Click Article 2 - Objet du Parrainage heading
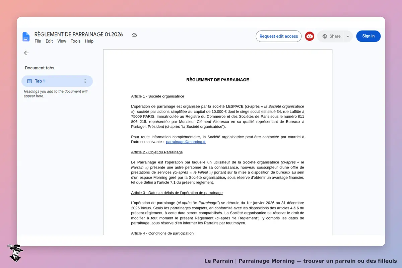The height and width of the screenshot is (268, 402). (157, 152)
